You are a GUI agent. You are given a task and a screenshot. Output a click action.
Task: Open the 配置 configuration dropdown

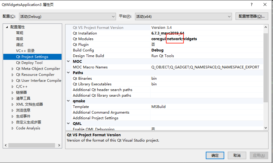point(68,17)
